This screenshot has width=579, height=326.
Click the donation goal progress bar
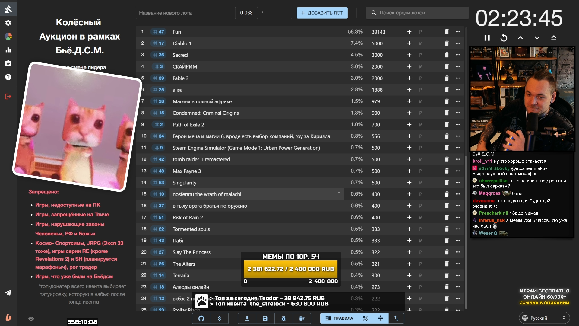coord(290,269)
